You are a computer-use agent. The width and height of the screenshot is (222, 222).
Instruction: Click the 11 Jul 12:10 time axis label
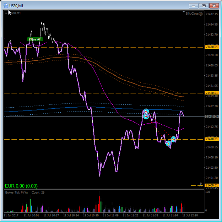point(190,215)
